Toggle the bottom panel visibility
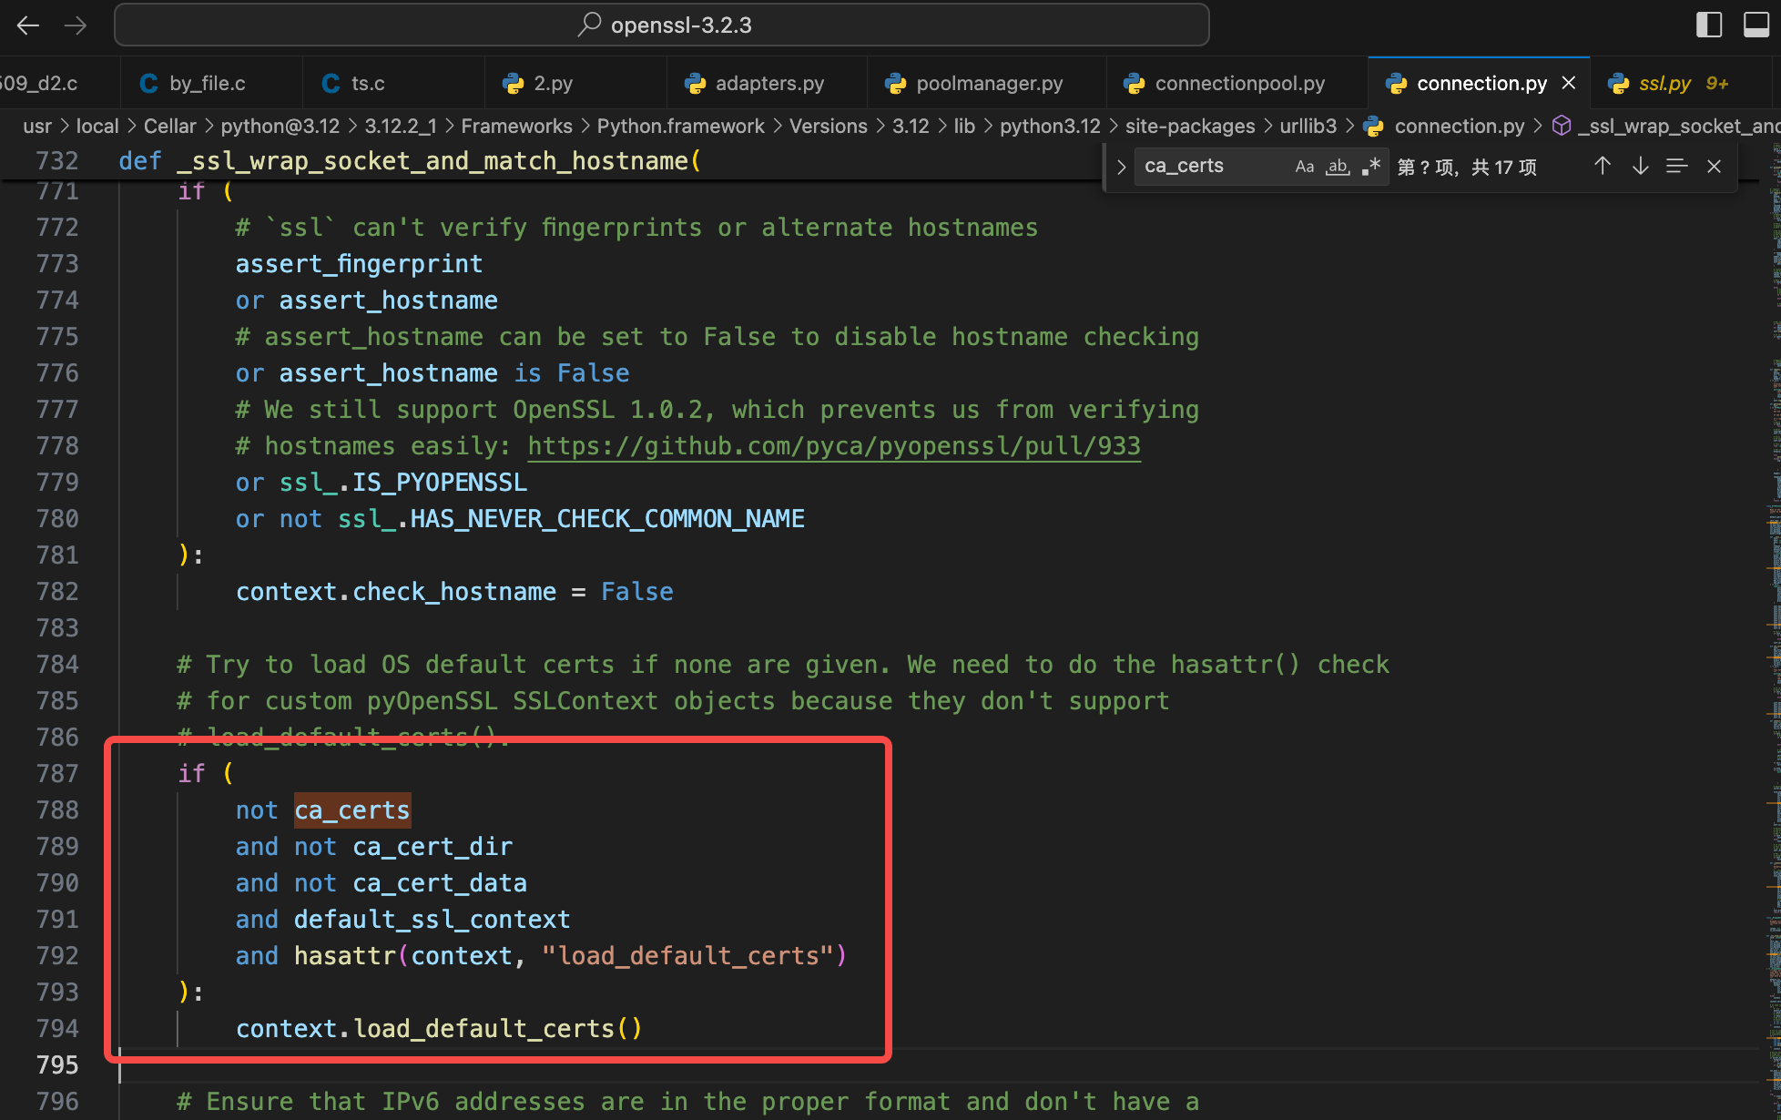This screenshot has height=1120, width=1781. pyautogui.click(x=1757, y=25)
